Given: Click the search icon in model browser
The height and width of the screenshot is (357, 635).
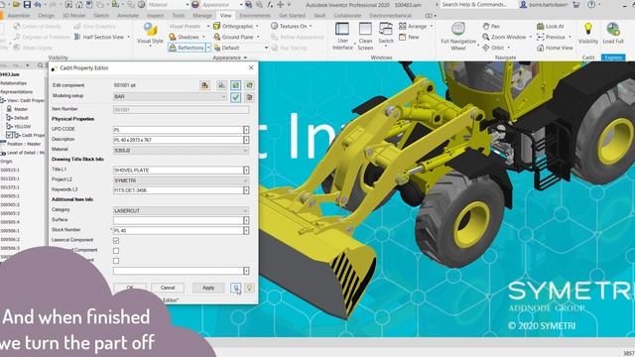Looking at the screenshot, I should (40, 65).
